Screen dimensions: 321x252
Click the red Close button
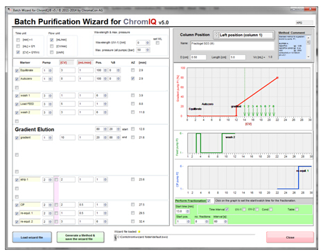coord(290,237)
